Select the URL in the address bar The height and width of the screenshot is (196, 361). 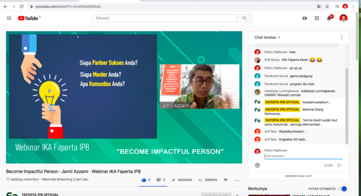68,7
